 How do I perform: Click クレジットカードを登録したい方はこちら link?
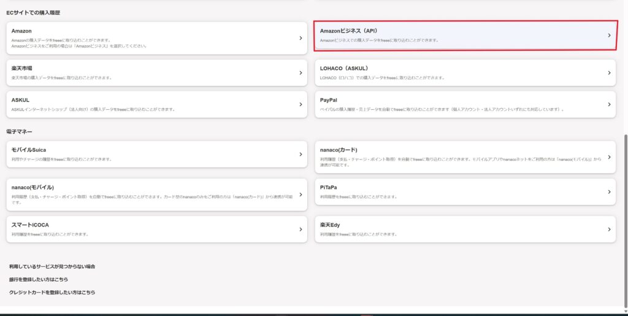point(52,292)
